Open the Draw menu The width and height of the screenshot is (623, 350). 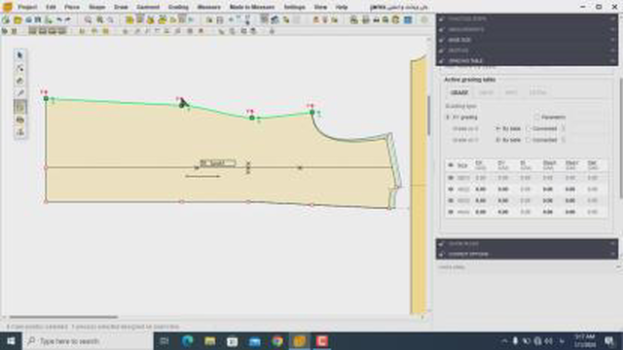click(x=121, y=7)
